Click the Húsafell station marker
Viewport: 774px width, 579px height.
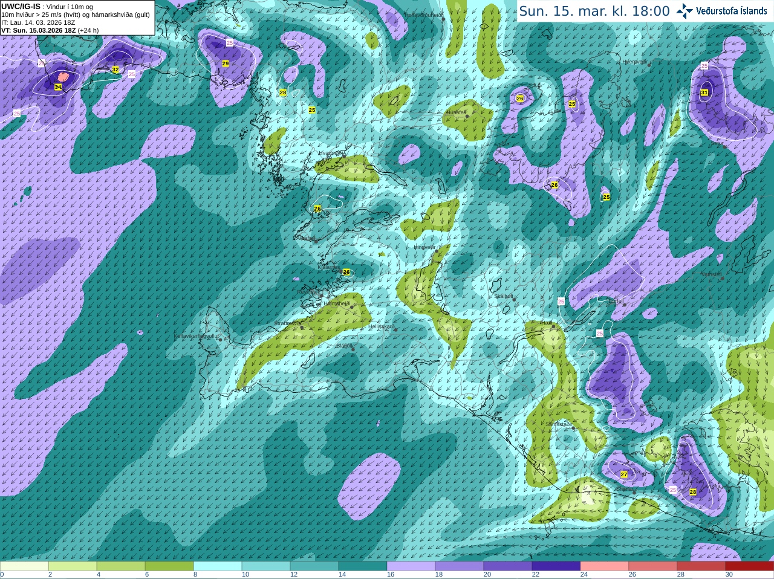467,116
